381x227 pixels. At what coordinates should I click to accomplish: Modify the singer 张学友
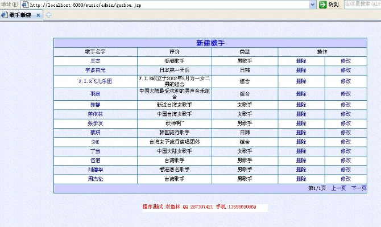pyautogui.click(x=346, y=123)
